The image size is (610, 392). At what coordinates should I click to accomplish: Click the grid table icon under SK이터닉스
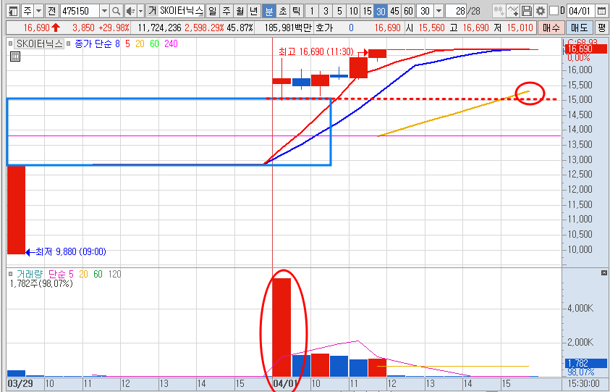pos(14,57)
